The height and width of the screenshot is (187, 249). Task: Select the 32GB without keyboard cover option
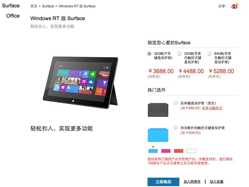click(x=149, y=54)
